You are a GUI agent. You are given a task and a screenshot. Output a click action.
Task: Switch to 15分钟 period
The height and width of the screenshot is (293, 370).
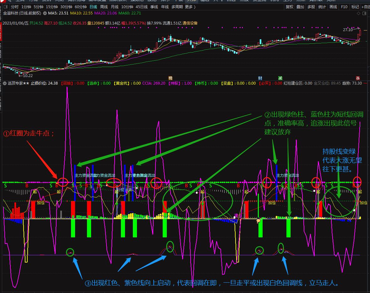52,7
